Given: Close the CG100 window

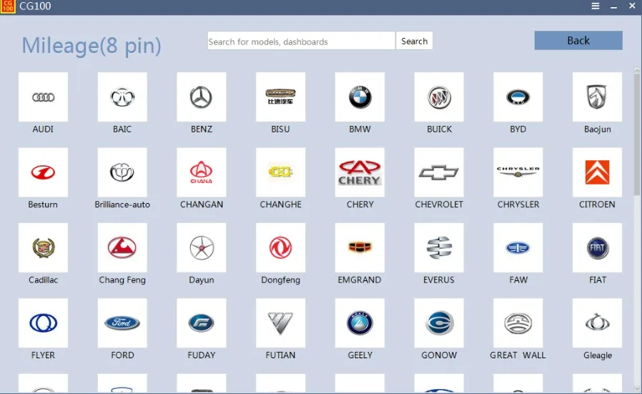Looking at the screenshot, I should tap(632, 6).
